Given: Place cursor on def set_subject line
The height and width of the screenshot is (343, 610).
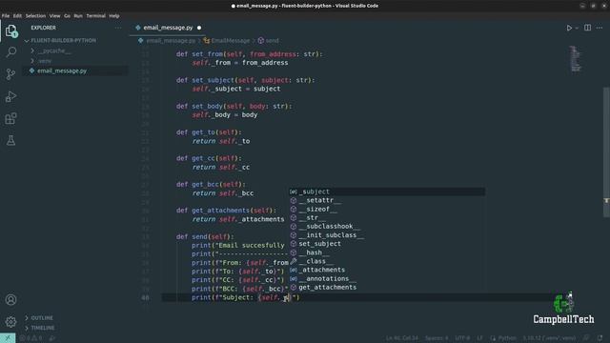Looking at the screenshot, I should click(x=246, y=80).
